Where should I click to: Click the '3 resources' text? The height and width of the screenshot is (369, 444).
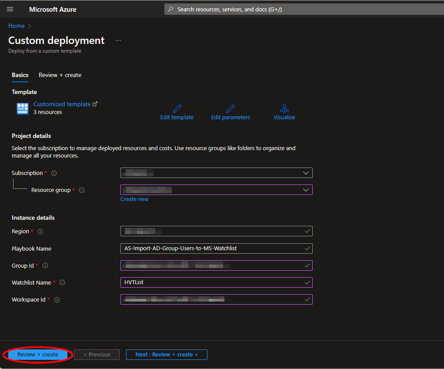47,112
